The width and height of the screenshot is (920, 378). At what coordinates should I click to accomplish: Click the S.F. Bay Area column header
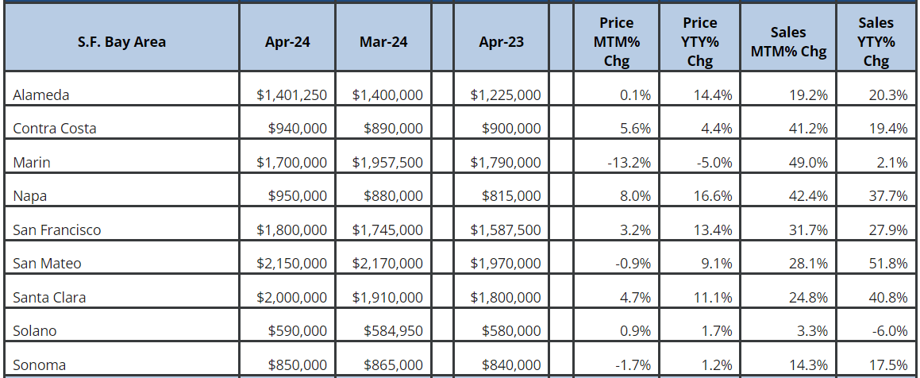click(121, 41)
